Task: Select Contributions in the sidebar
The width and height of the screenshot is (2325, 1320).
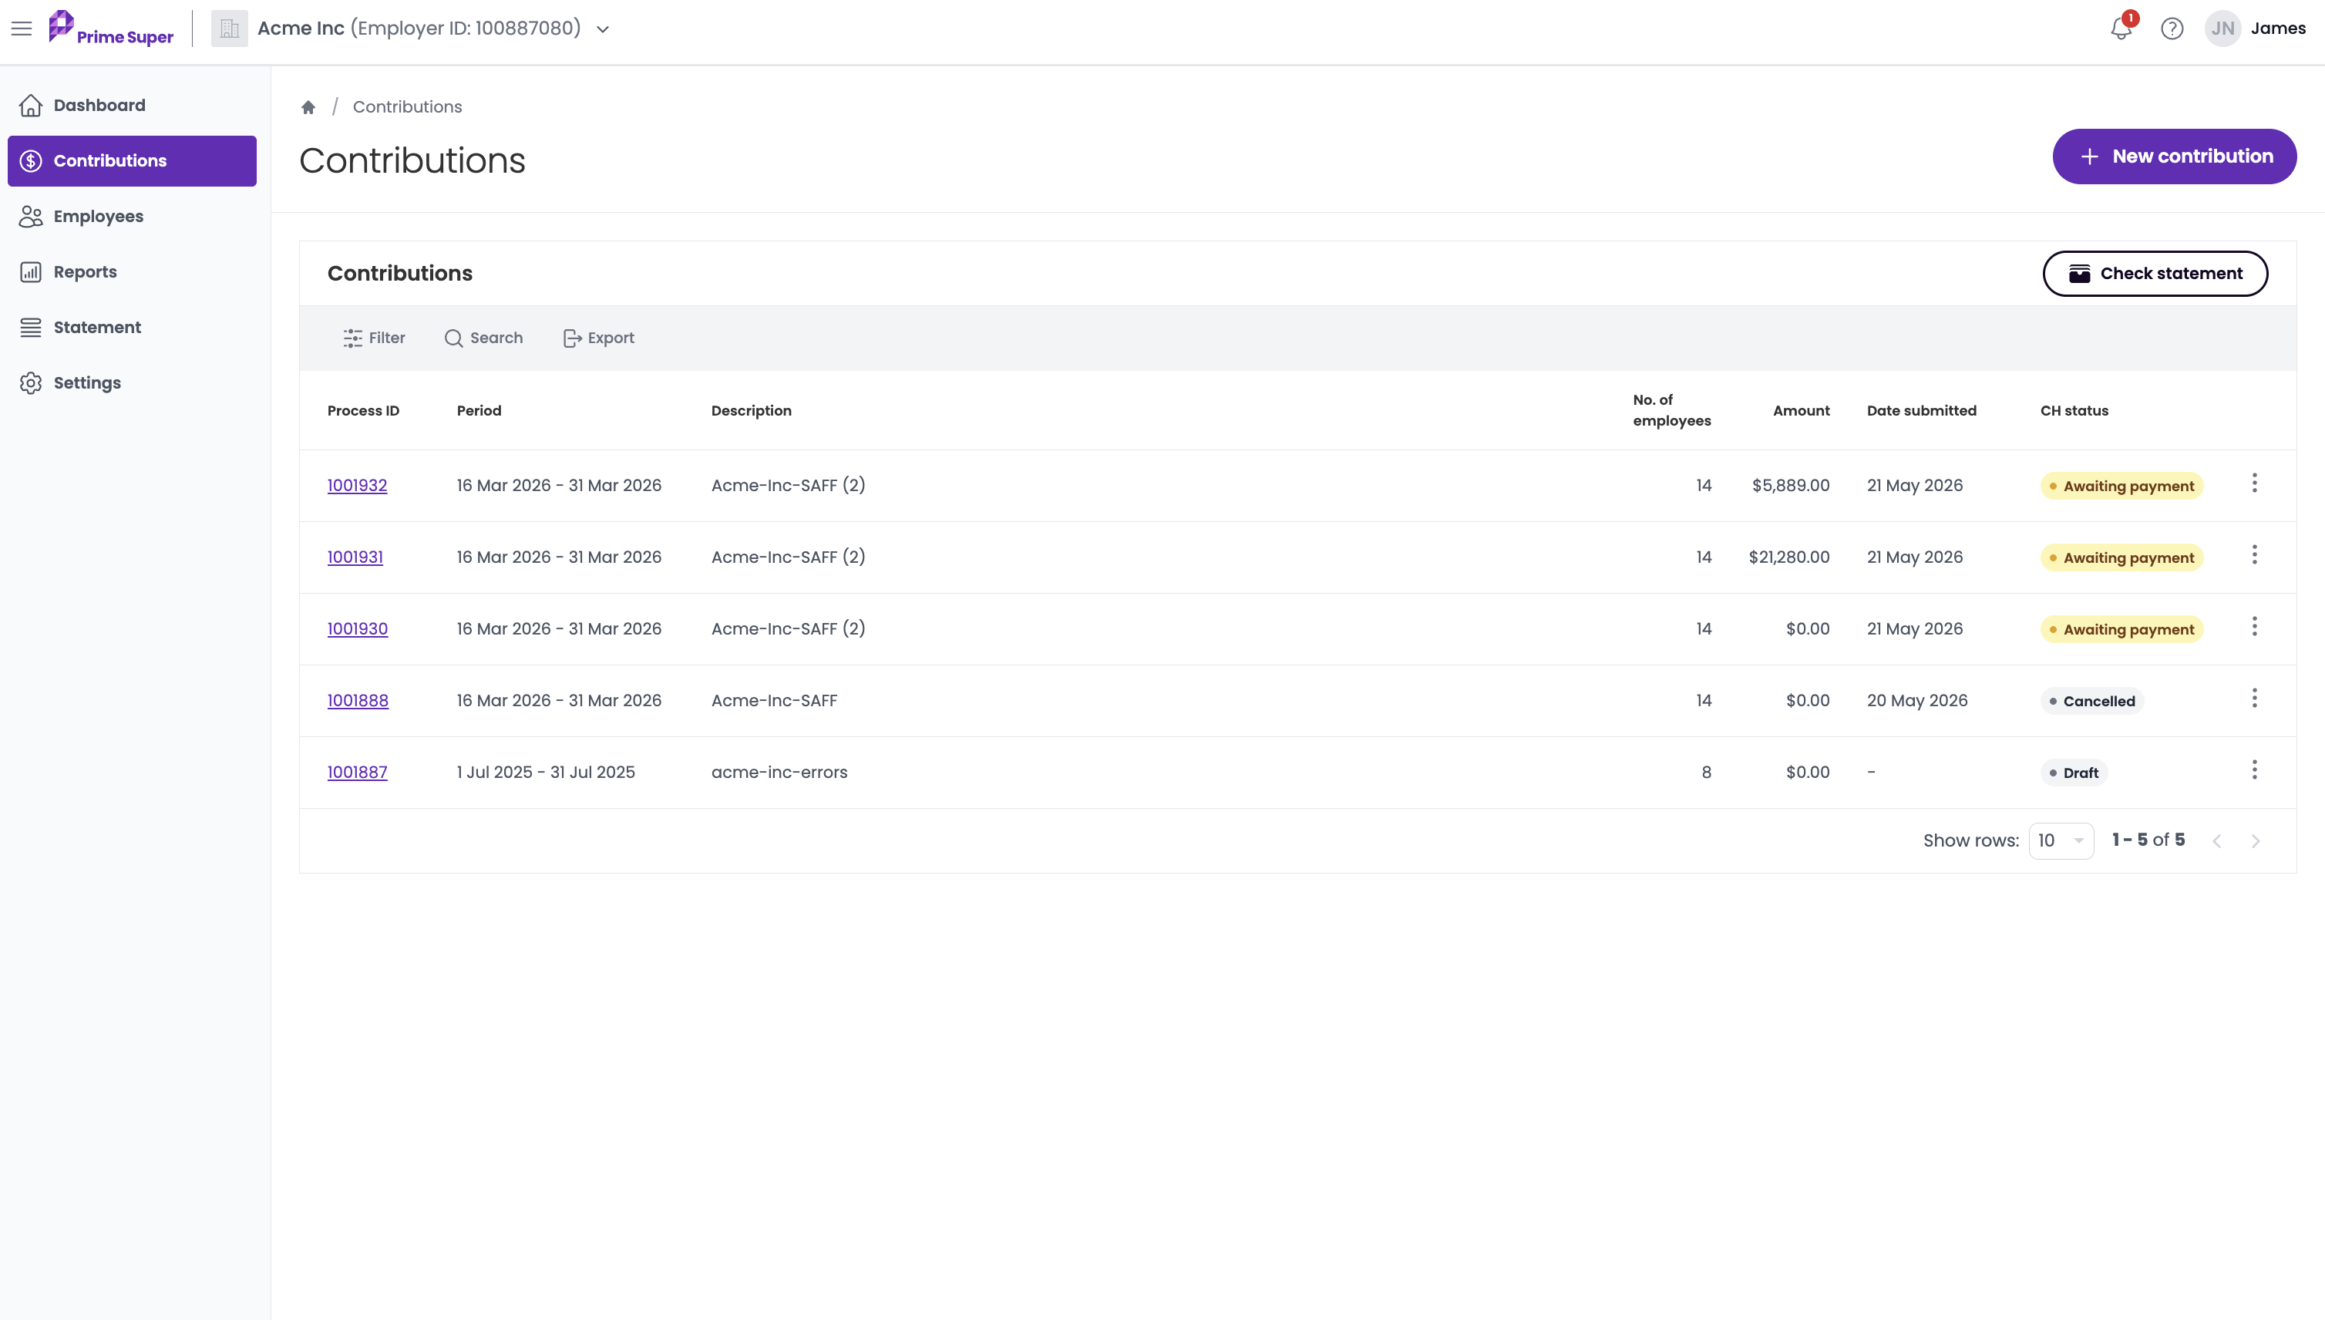Action: tap(133, 160)
